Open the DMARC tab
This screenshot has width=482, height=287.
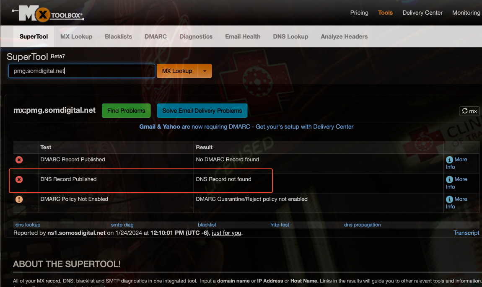point(155,36)
